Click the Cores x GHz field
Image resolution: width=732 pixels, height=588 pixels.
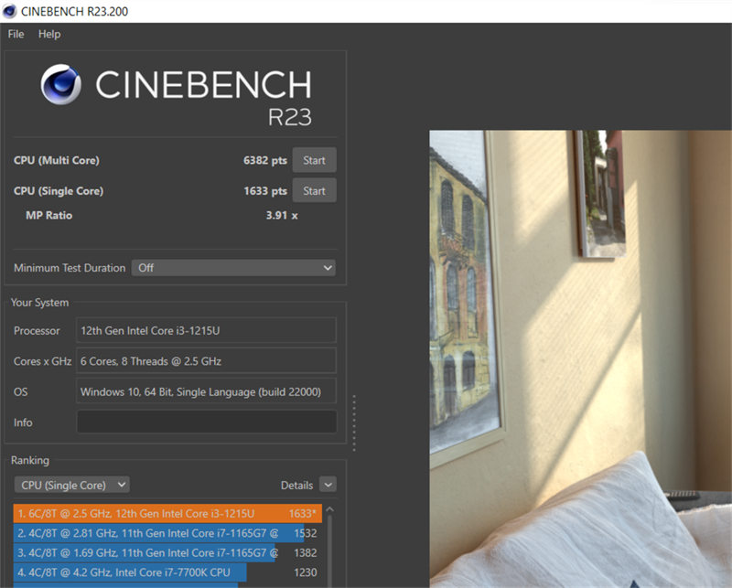coord(206,360)
